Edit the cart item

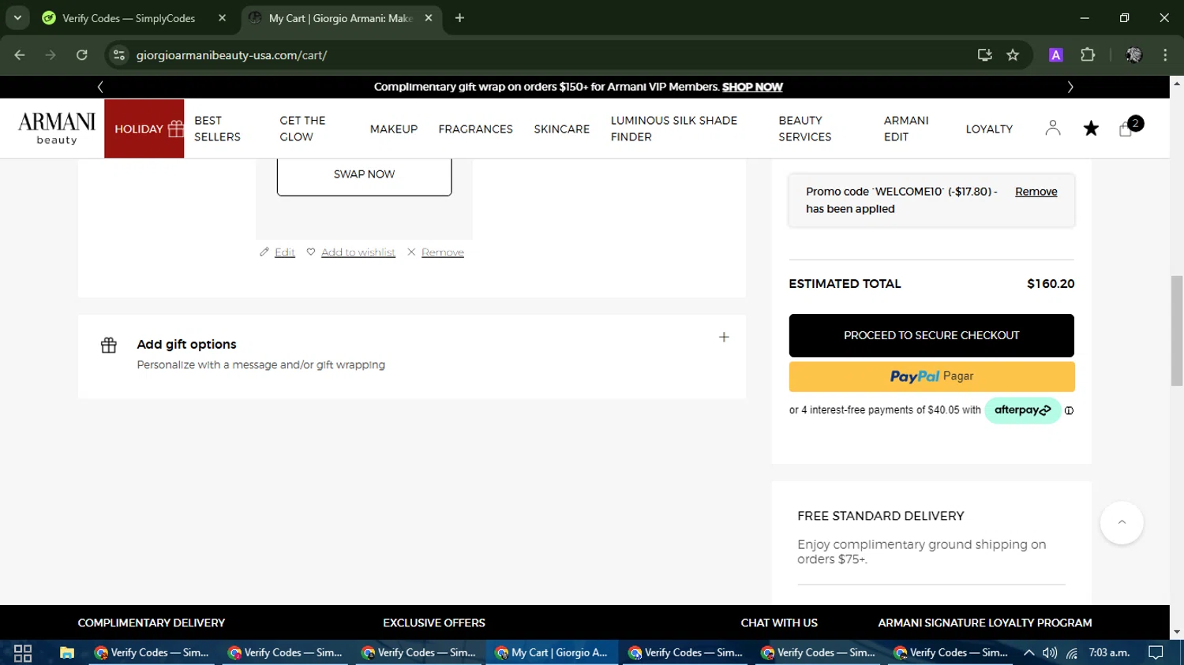pyautogui.click(x=284, y=252)
